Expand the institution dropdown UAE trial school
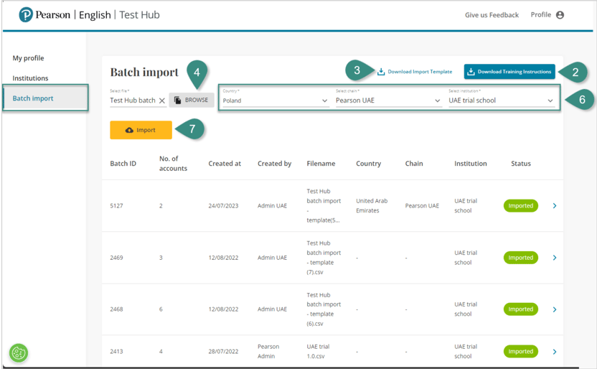This screenshot has width=597, height=369. [x=501, y=101]
